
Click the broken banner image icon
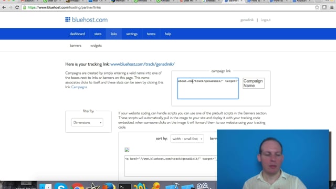(x=127, y=150)
